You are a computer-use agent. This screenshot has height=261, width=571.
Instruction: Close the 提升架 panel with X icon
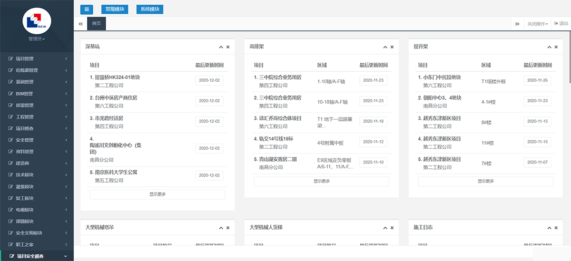click(556, 47)
